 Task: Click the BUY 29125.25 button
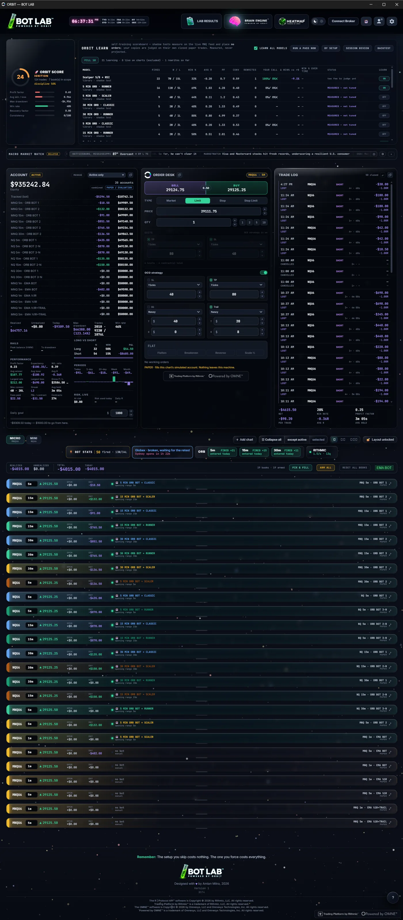tap(237, 188)
